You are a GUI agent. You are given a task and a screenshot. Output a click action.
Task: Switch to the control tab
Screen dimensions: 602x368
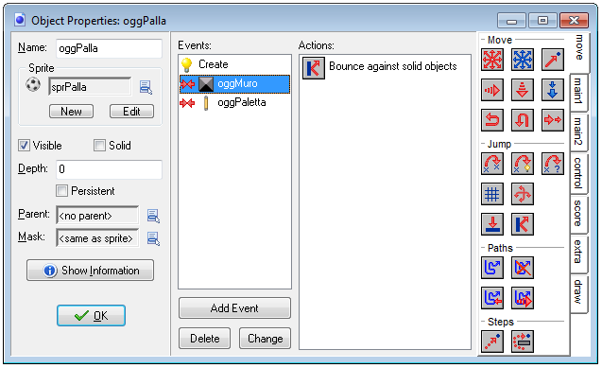tap(578, 174)
